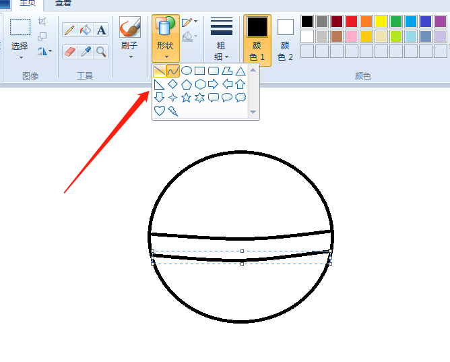This screenshot has height=362, width=450.
Task: Collapse the 形状 shapes gallery button
Action: pyautogui.click(x=166, y=38)
